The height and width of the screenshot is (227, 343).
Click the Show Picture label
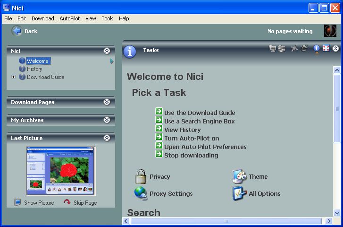pos(39,203)
